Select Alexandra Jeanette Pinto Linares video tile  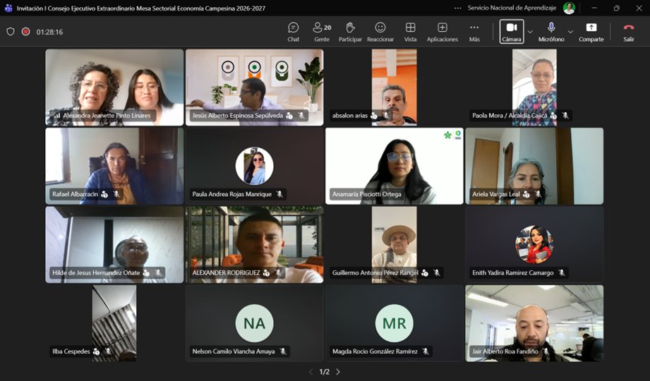pyautogui.click(x=114, y=87)
